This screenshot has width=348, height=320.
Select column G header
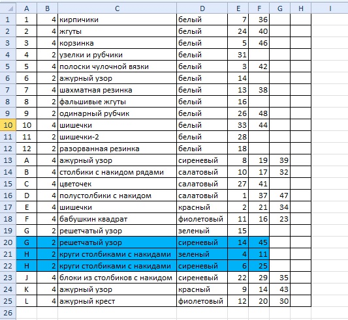click(280, 8)
